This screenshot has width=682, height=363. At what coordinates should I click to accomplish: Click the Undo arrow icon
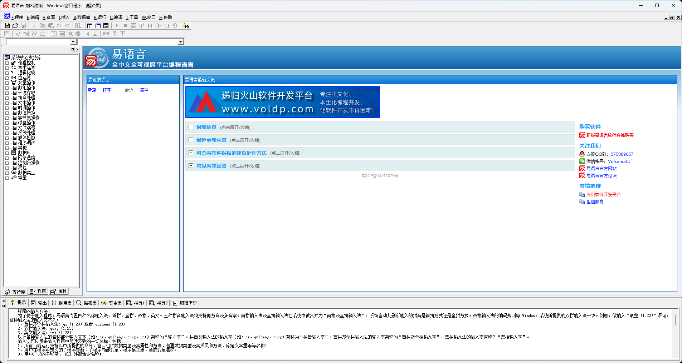[67, 26]
